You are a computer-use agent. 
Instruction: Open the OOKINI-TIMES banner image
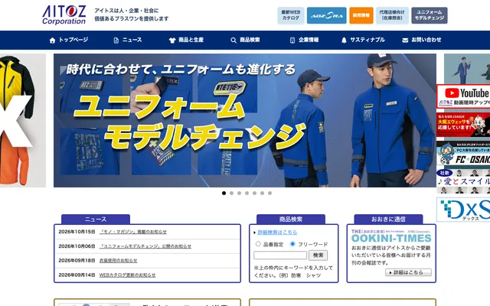[391, 236]
